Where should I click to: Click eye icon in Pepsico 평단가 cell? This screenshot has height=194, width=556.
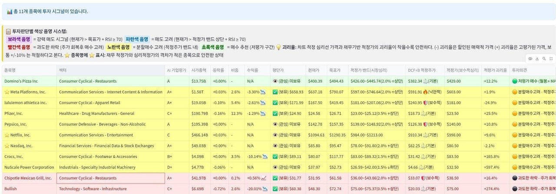point(275,124)
